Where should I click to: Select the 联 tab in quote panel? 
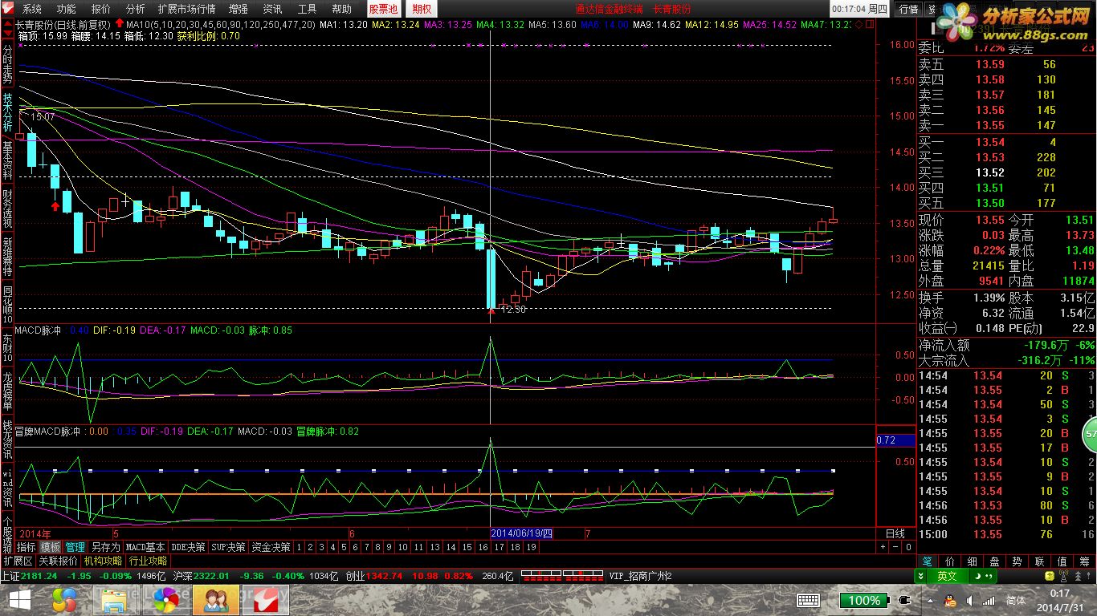1040,561
